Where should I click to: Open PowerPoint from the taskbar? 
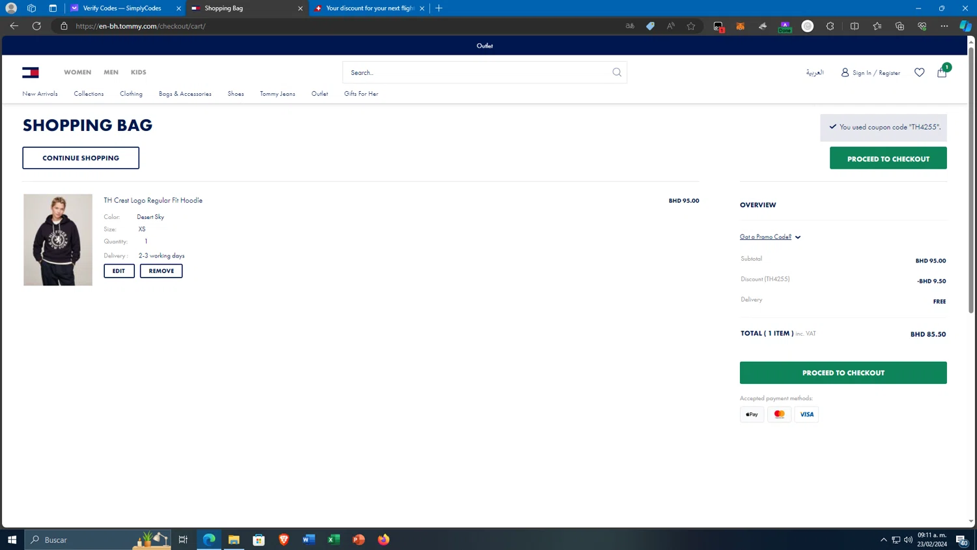tap(359, 540)
